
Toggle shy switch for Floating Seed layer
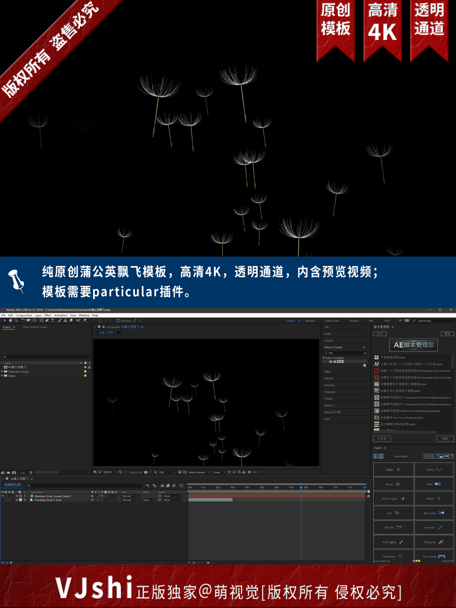(x=92, y=500)
